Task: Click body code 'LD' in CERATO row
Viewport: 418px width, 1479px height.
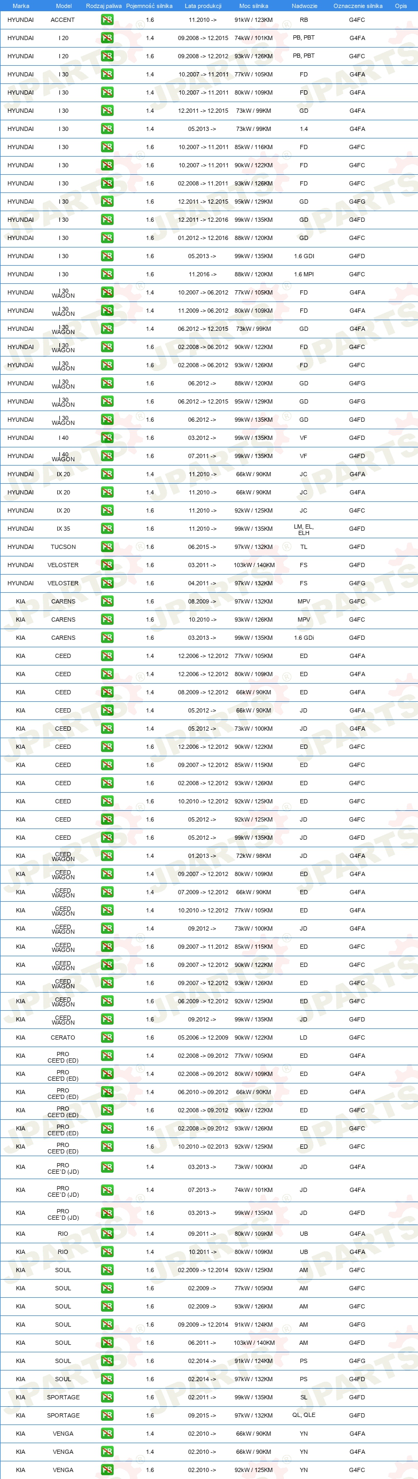Action: point(304,1037)
